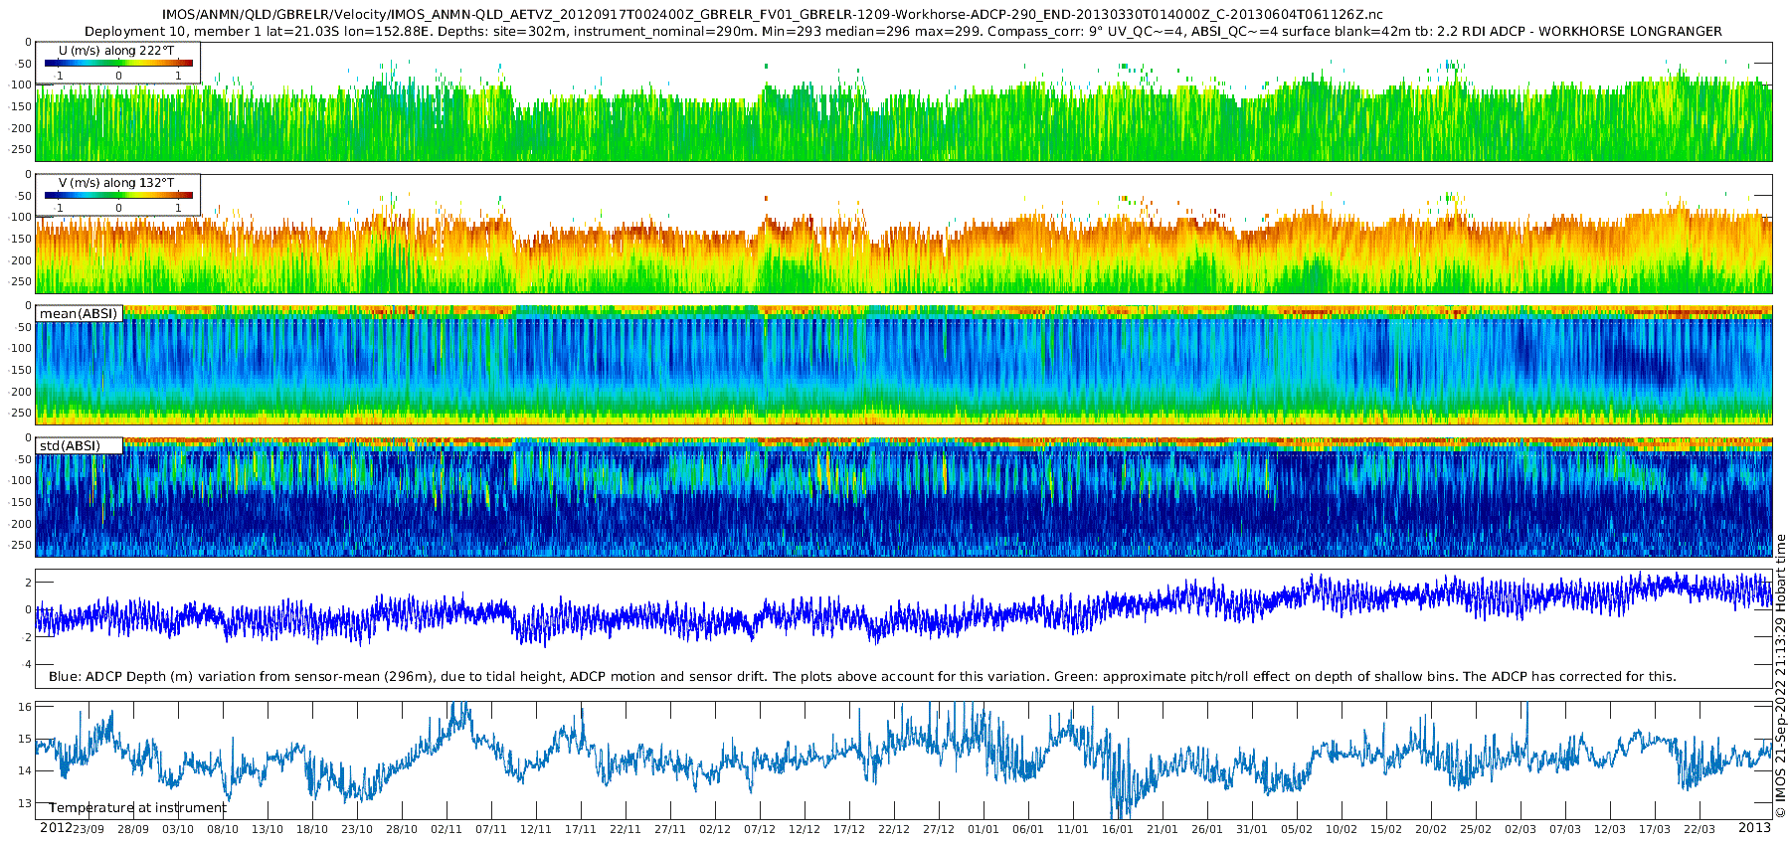Screen dimensions: 1790x845
Task: Click the '22/03' date tick label
Action: [1700, 829]
